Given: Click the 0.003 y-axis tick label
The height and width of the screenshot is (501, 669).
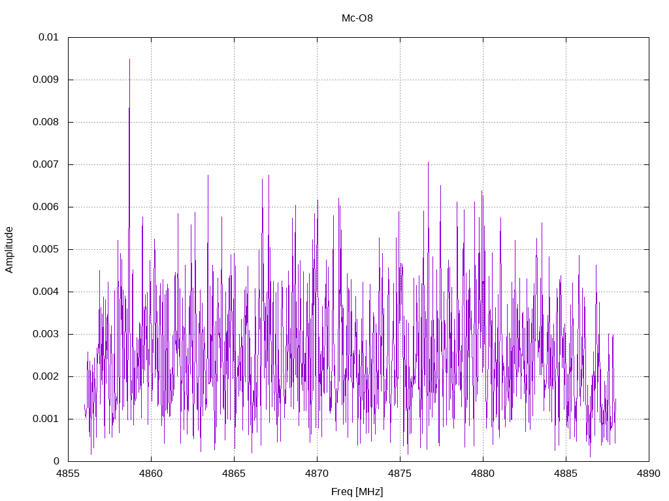Looking at the screenshot, I should click(x=46, y=334).
